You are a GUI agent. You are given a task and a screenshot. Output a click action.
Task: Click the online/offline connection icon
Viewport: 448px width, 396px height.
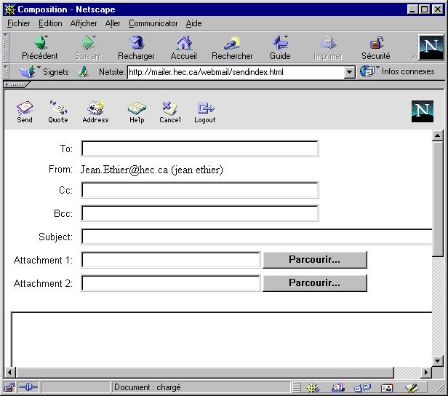(28, 387)
